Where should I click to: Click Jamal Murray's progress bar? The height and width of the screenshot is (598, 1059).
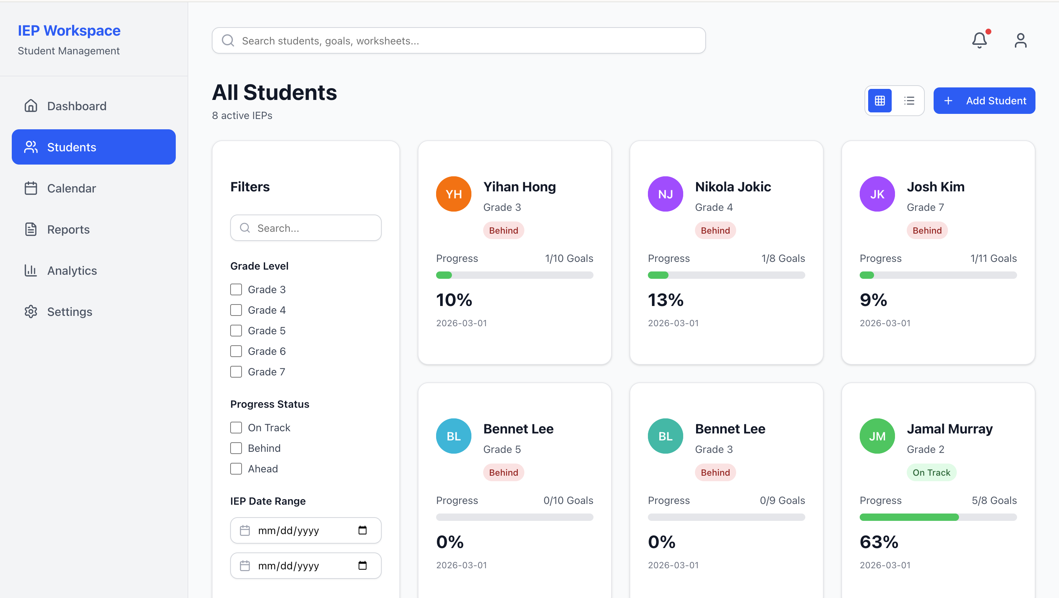938,517
